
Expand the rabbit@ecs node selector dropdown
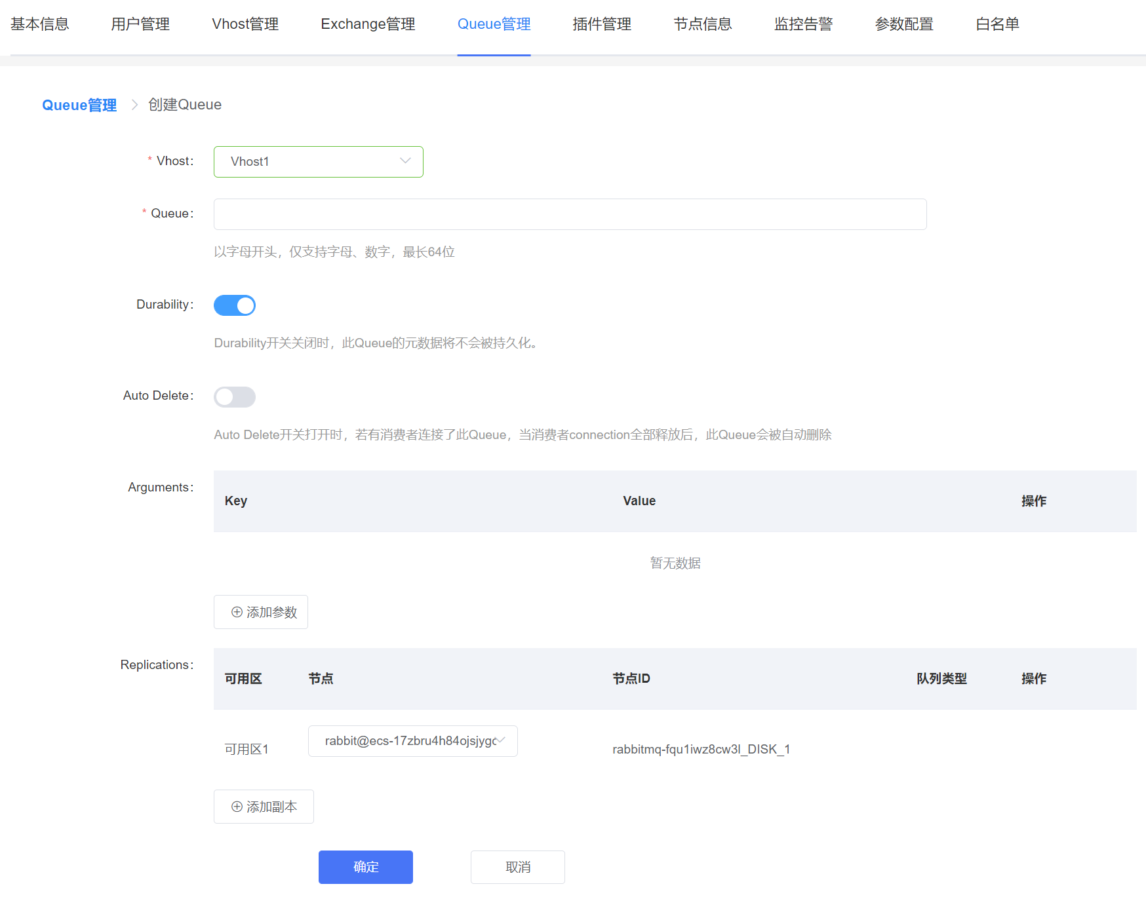coord(412,741)
